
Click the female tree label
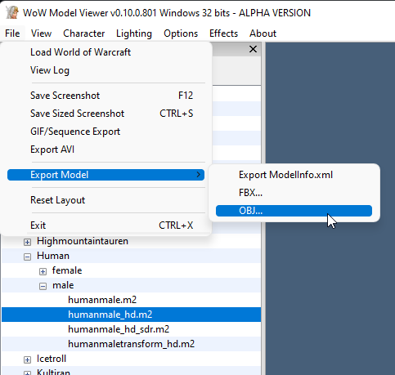pos(67,270)
